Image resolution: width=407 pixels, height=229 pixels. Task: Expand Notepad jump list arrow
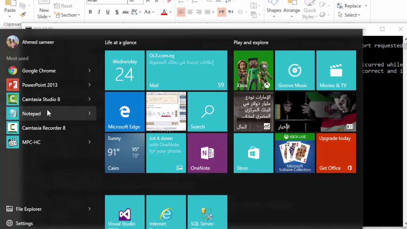[89, 114]
